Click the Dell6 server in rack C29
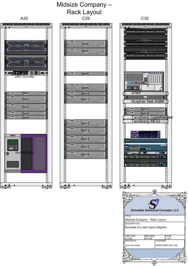 tap(86, 44)
